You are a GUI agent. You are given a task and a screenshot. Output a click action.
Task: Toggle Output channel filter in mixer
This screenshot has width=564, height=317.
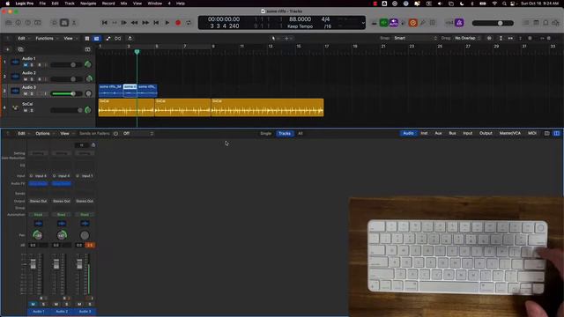pos(486,133)
